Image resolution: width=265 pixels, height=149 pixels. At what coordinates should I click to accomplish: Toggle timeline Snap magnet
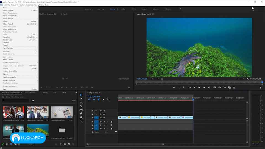(94, 100)
